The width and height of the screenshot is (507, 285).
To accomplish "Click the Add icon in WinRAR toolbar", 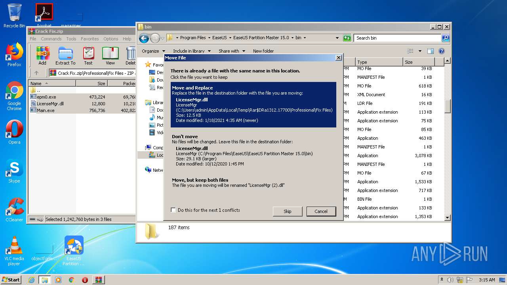I will [x=42, y=55].
